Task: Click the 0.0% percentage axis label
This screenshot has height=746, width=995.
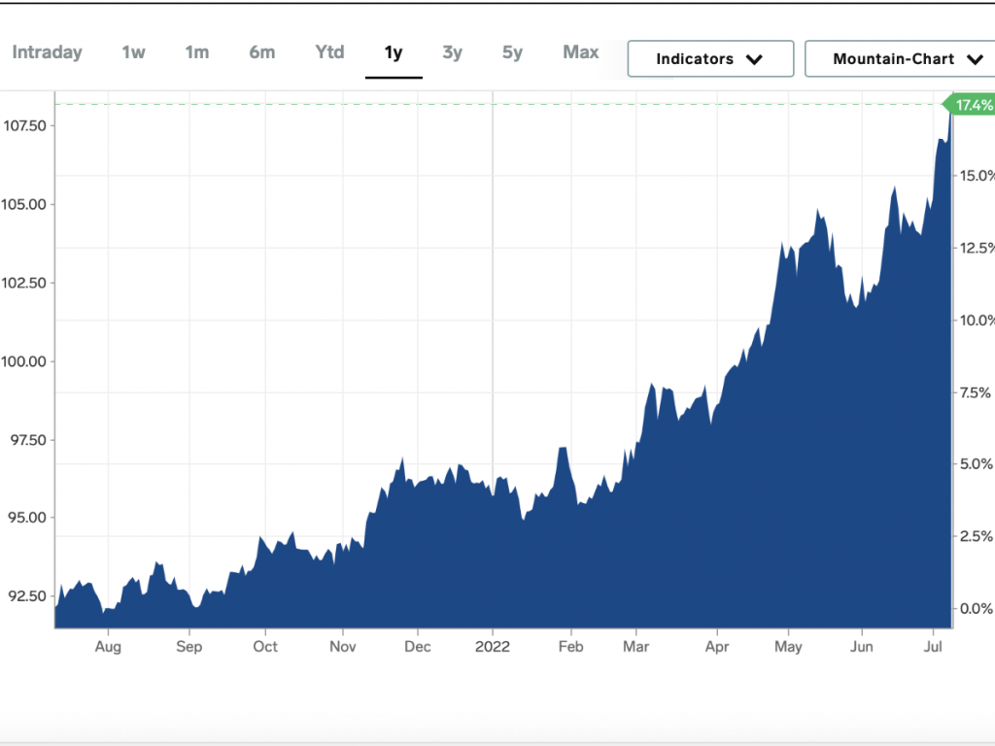Action: pyautogui.click(x=976, y=609)
